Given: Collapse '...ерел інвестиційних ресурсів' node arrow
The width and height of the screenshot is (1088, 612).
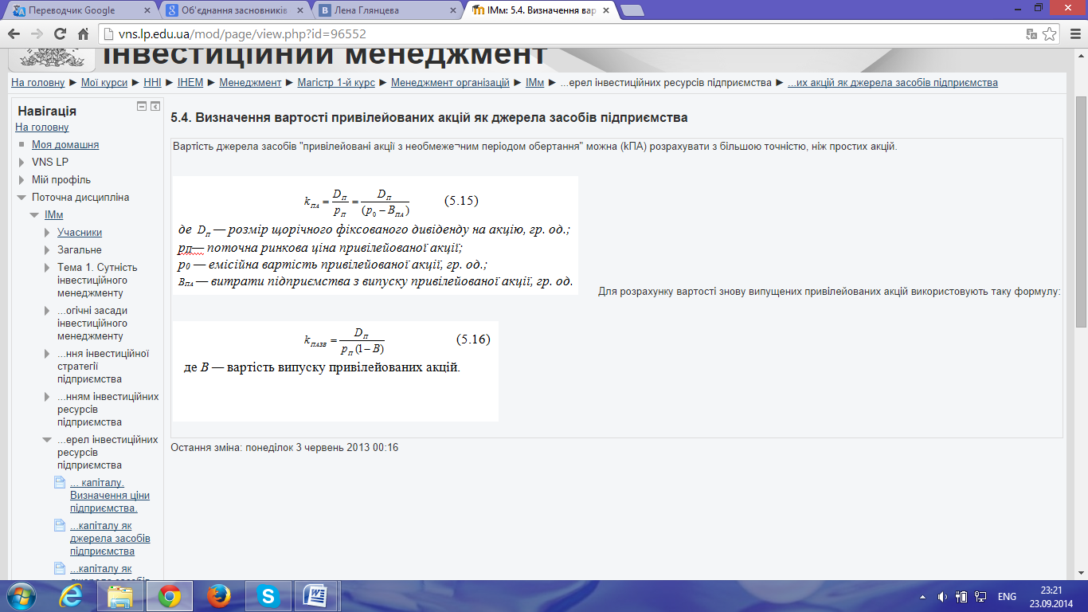Looking at the screenshot, I should pos(47,440).
